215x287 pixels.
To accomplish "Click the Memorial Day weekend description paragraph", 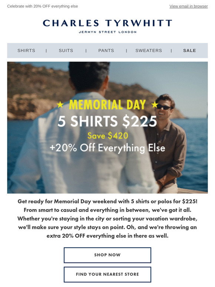I will click(107, 218).
